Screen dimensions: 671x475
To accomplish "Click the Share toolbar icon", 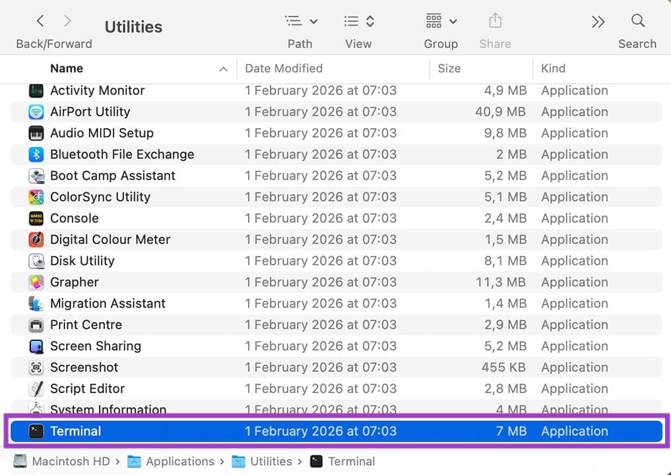I will 495,20.
